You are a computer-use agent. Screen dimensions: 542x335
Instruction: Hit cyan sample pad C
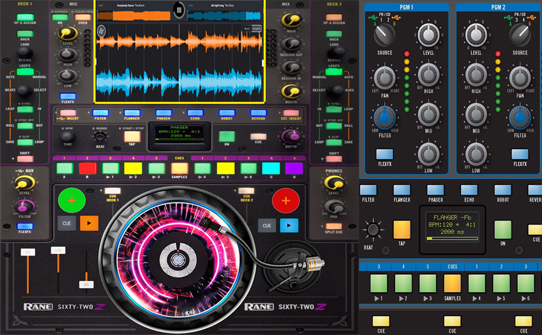point(271,168)
